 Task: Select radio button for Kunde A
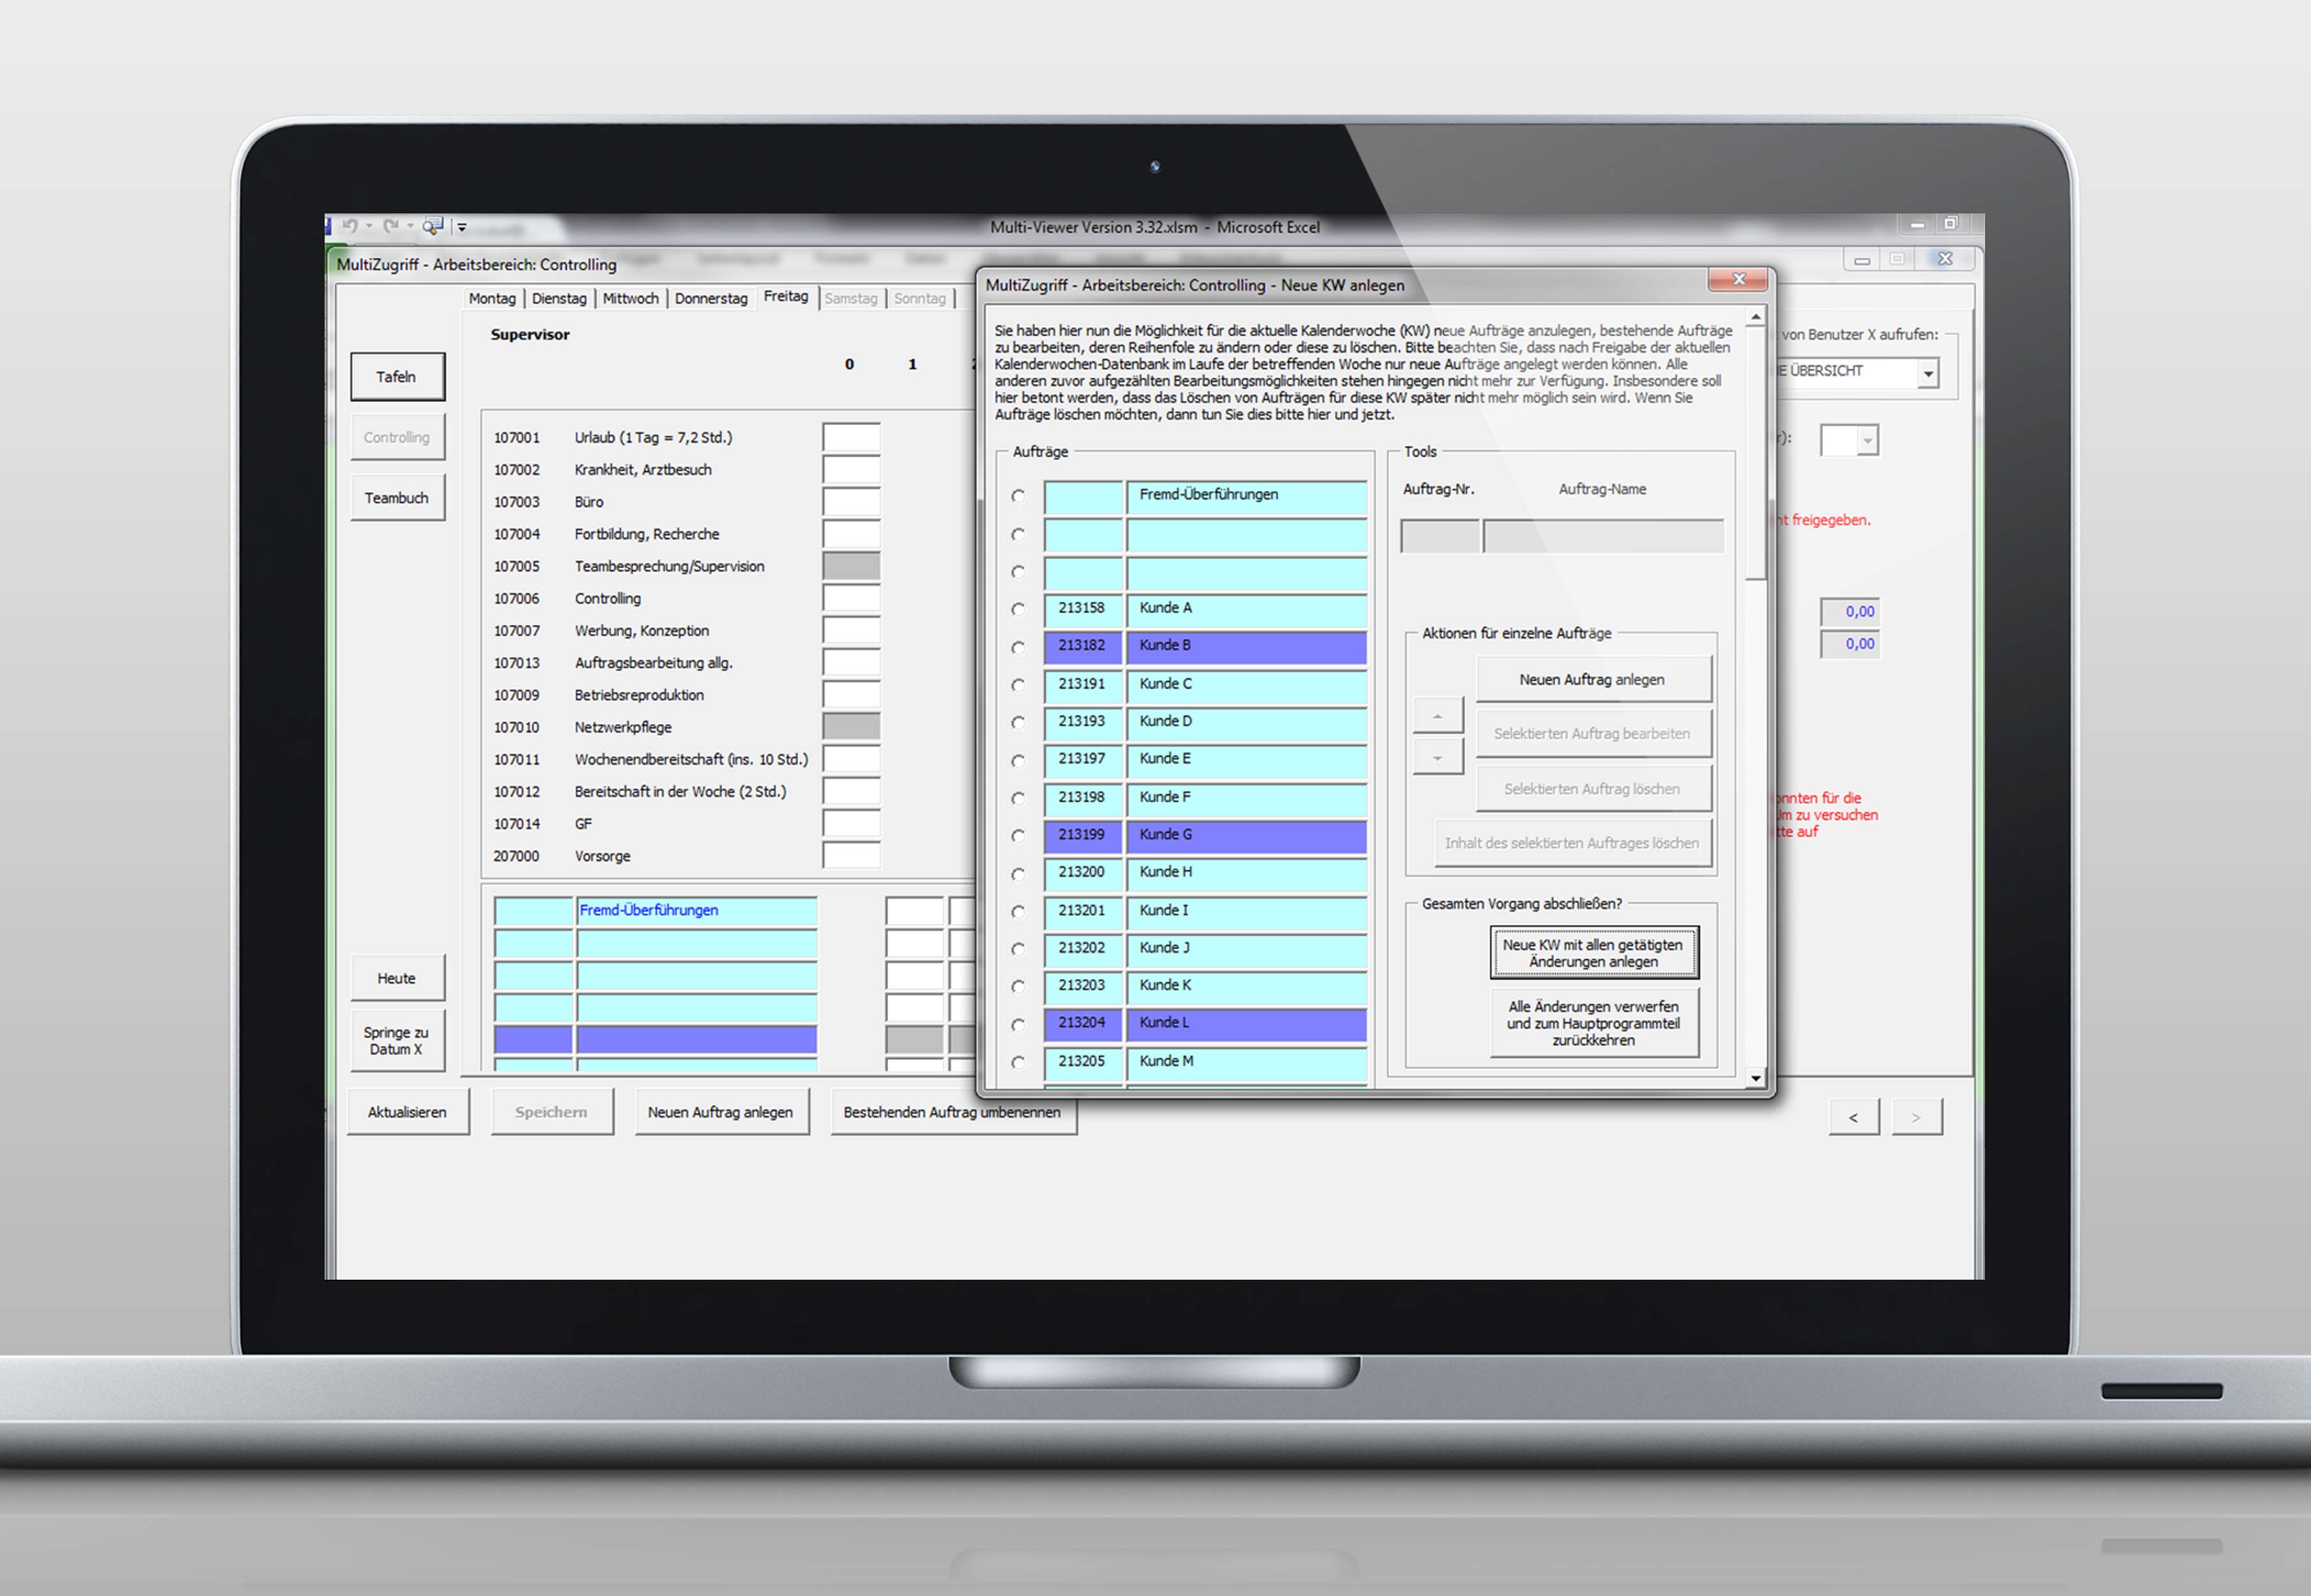(x=1018, y=609)
